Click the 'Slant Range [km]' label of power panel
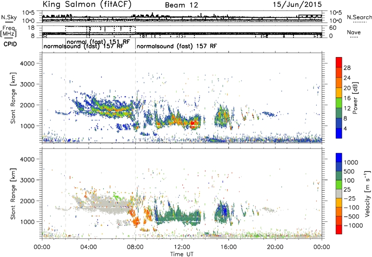The width and height of the screenshot is (372, 257). point(13,98)
